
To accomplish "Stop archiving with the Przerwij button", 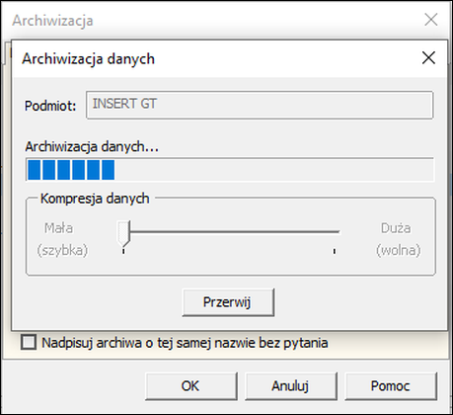I will [228, 302].
